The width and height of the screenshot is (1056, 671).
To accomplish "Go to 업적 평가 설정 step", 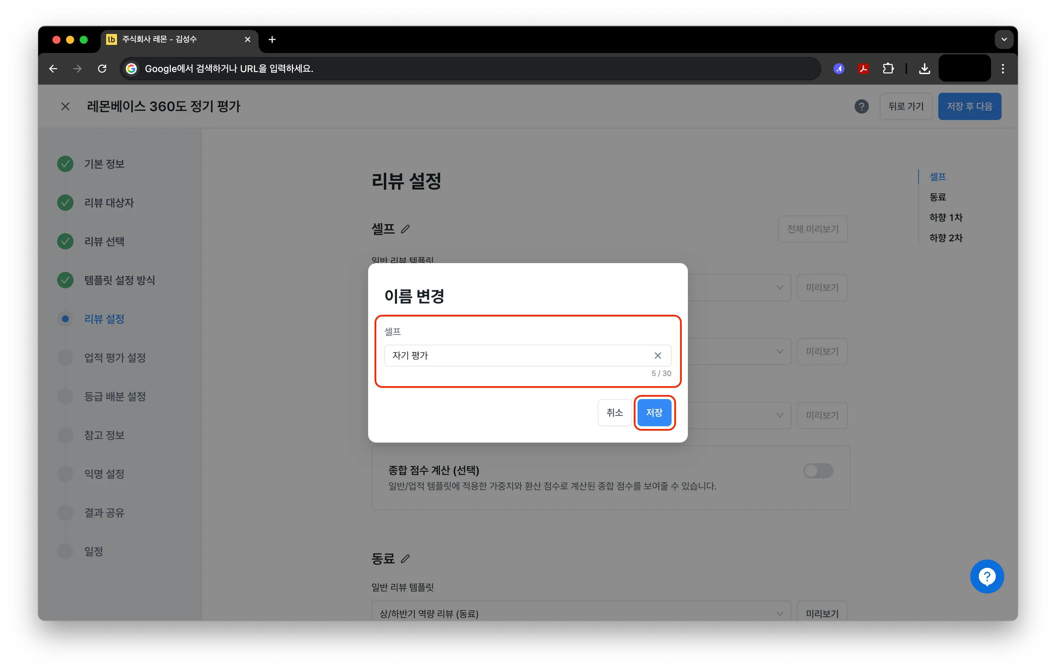I will point(114,358).
